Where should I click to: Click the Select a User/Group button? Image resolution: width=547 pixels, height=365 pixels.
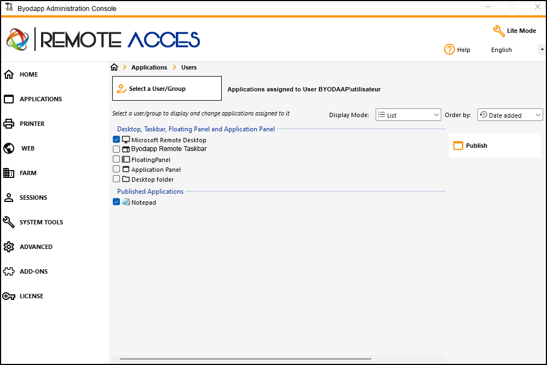click(x=167, y=89)
